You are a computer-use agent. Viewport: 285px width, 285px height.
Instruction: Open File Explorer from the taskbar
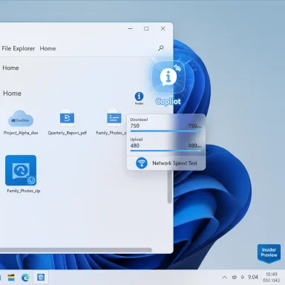[x=11, y=278]
